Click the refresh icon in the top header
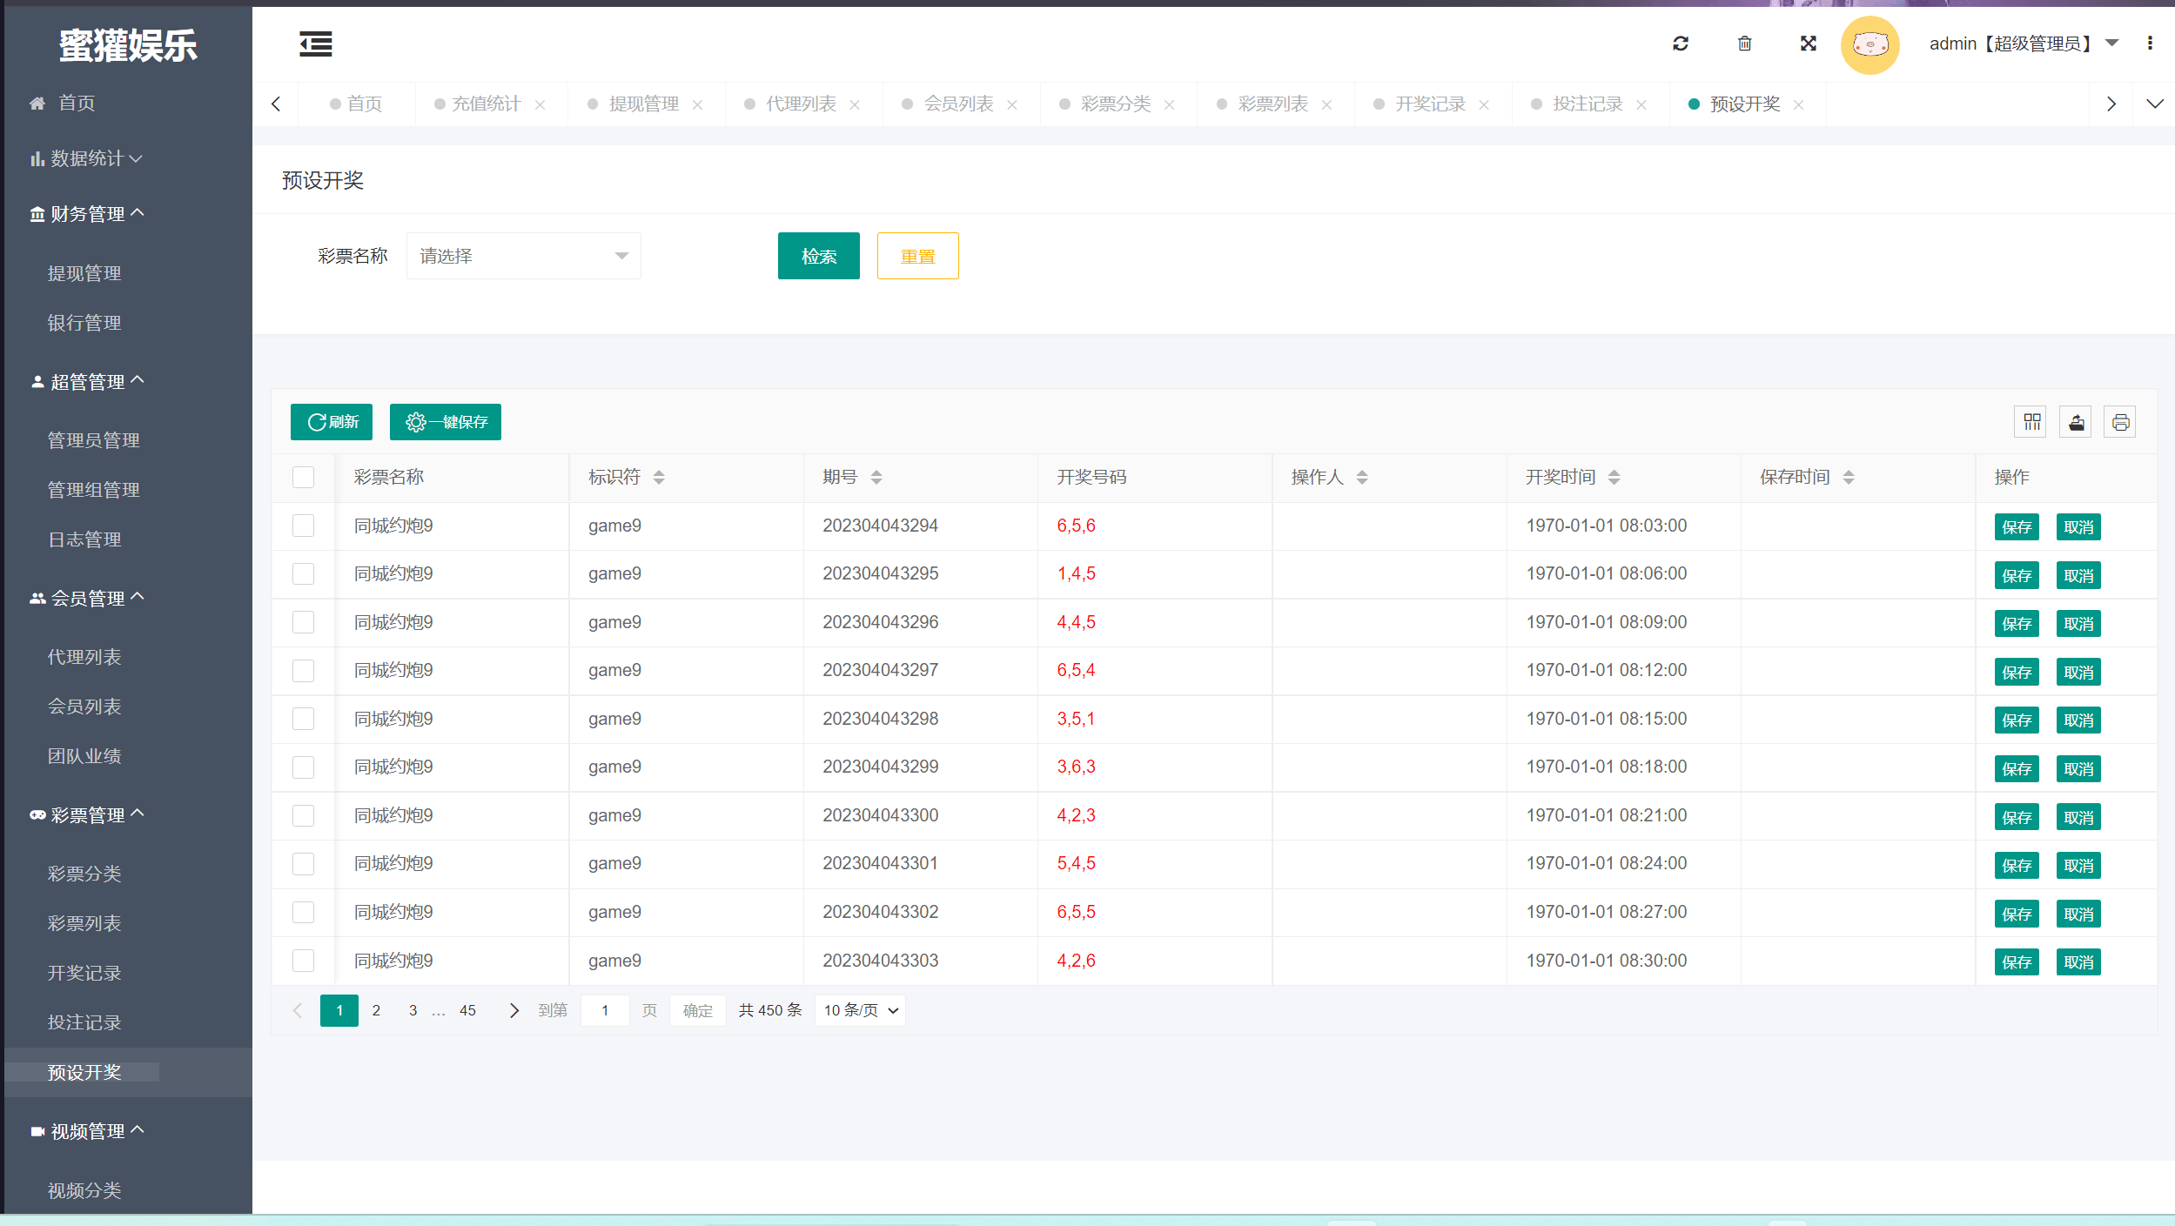The height and width of the screenshot is (1226, 2175). click(x=1681, y=44)
